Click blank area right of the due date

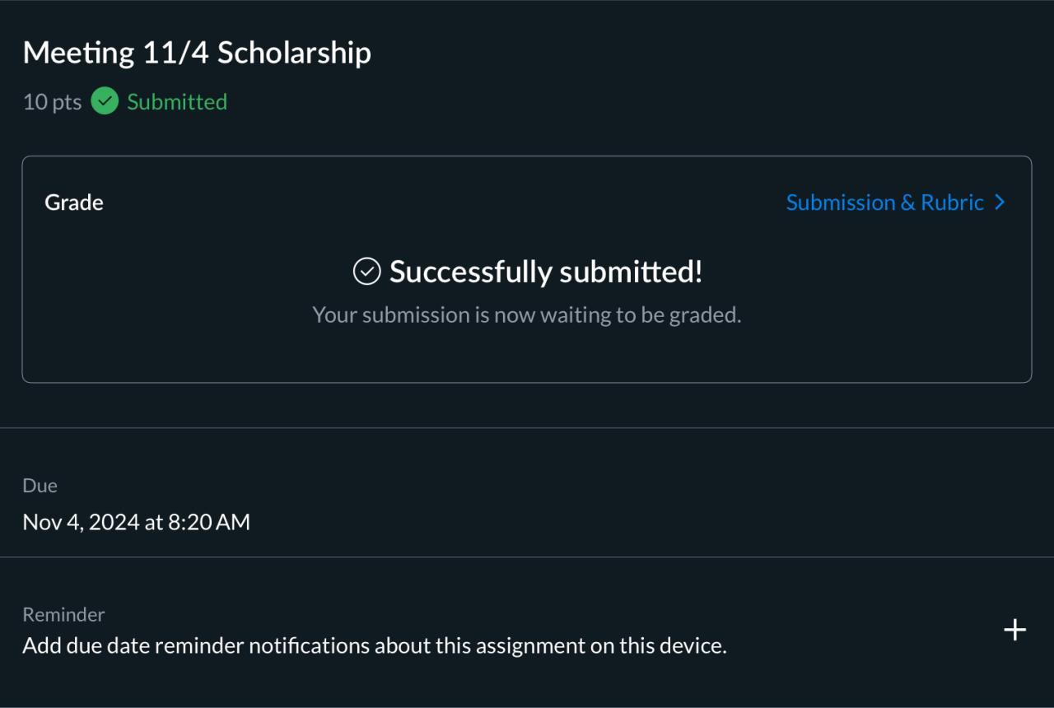[659, 522]
